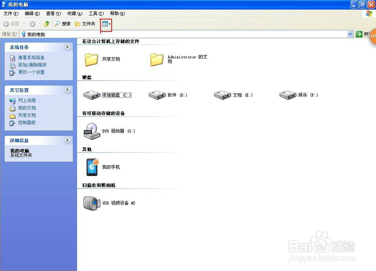Select the 文档 (E:) drive

click(233, 95)
